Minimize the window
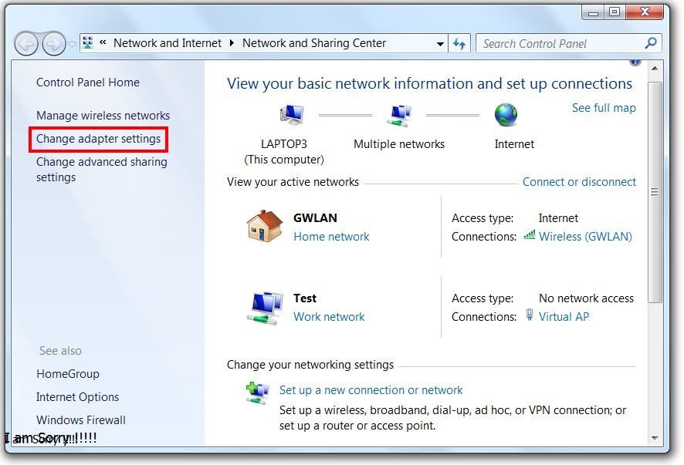 (x=593, y=12)
